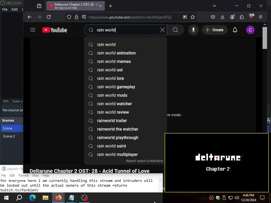List all tabs dropdown arrow

(x=215, y=6)
